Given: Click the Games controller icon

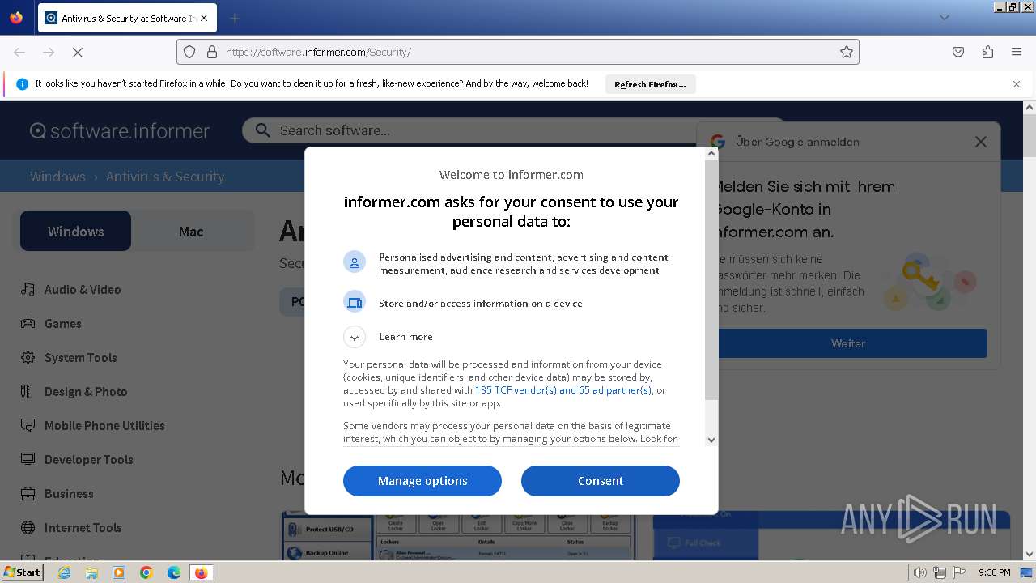Looking at the screenshot, I should pos(28,324).
